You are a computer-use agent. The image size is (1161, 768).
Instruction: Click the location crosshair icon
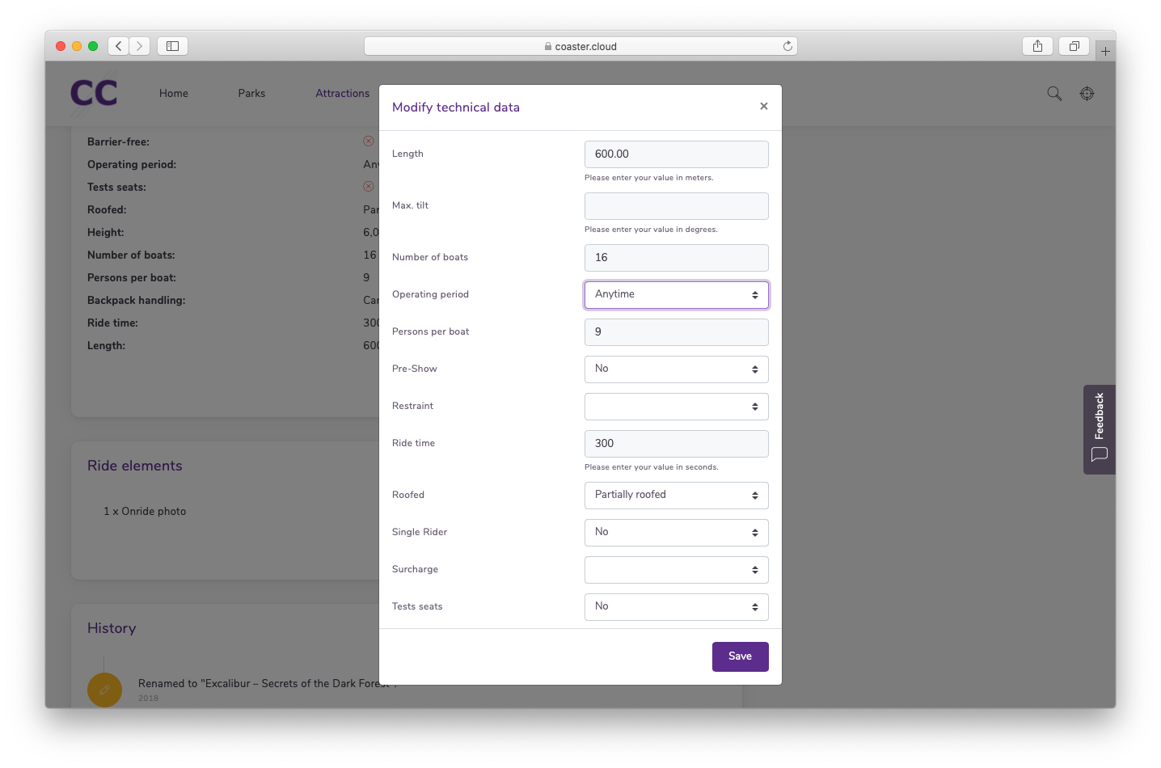pos(1087,94)
